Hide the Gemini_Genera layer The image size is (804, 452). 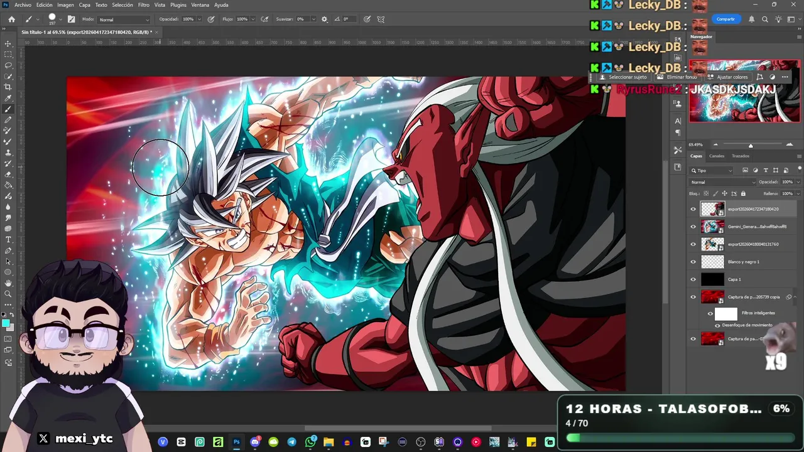[x=693, y=227]
